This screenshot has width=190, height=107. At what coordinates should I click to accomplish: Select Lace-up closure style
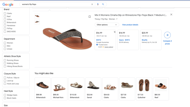pos(5,81)
